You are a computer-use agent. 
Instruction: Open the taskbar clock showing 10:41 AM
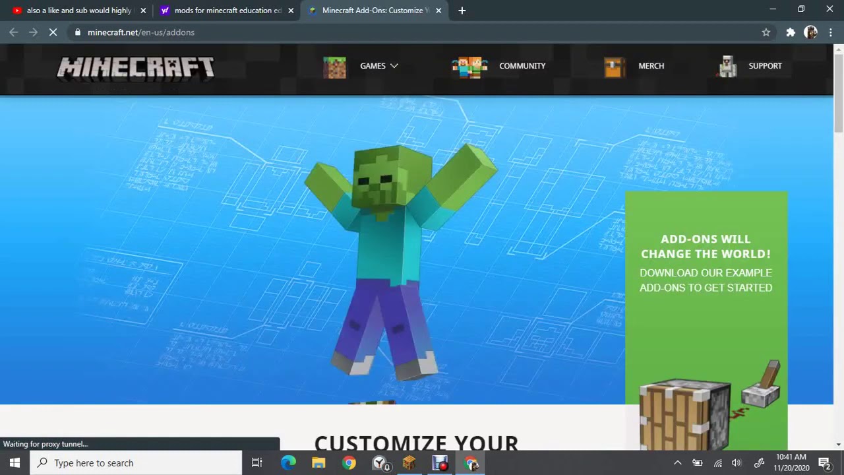[x=791, y=463]
